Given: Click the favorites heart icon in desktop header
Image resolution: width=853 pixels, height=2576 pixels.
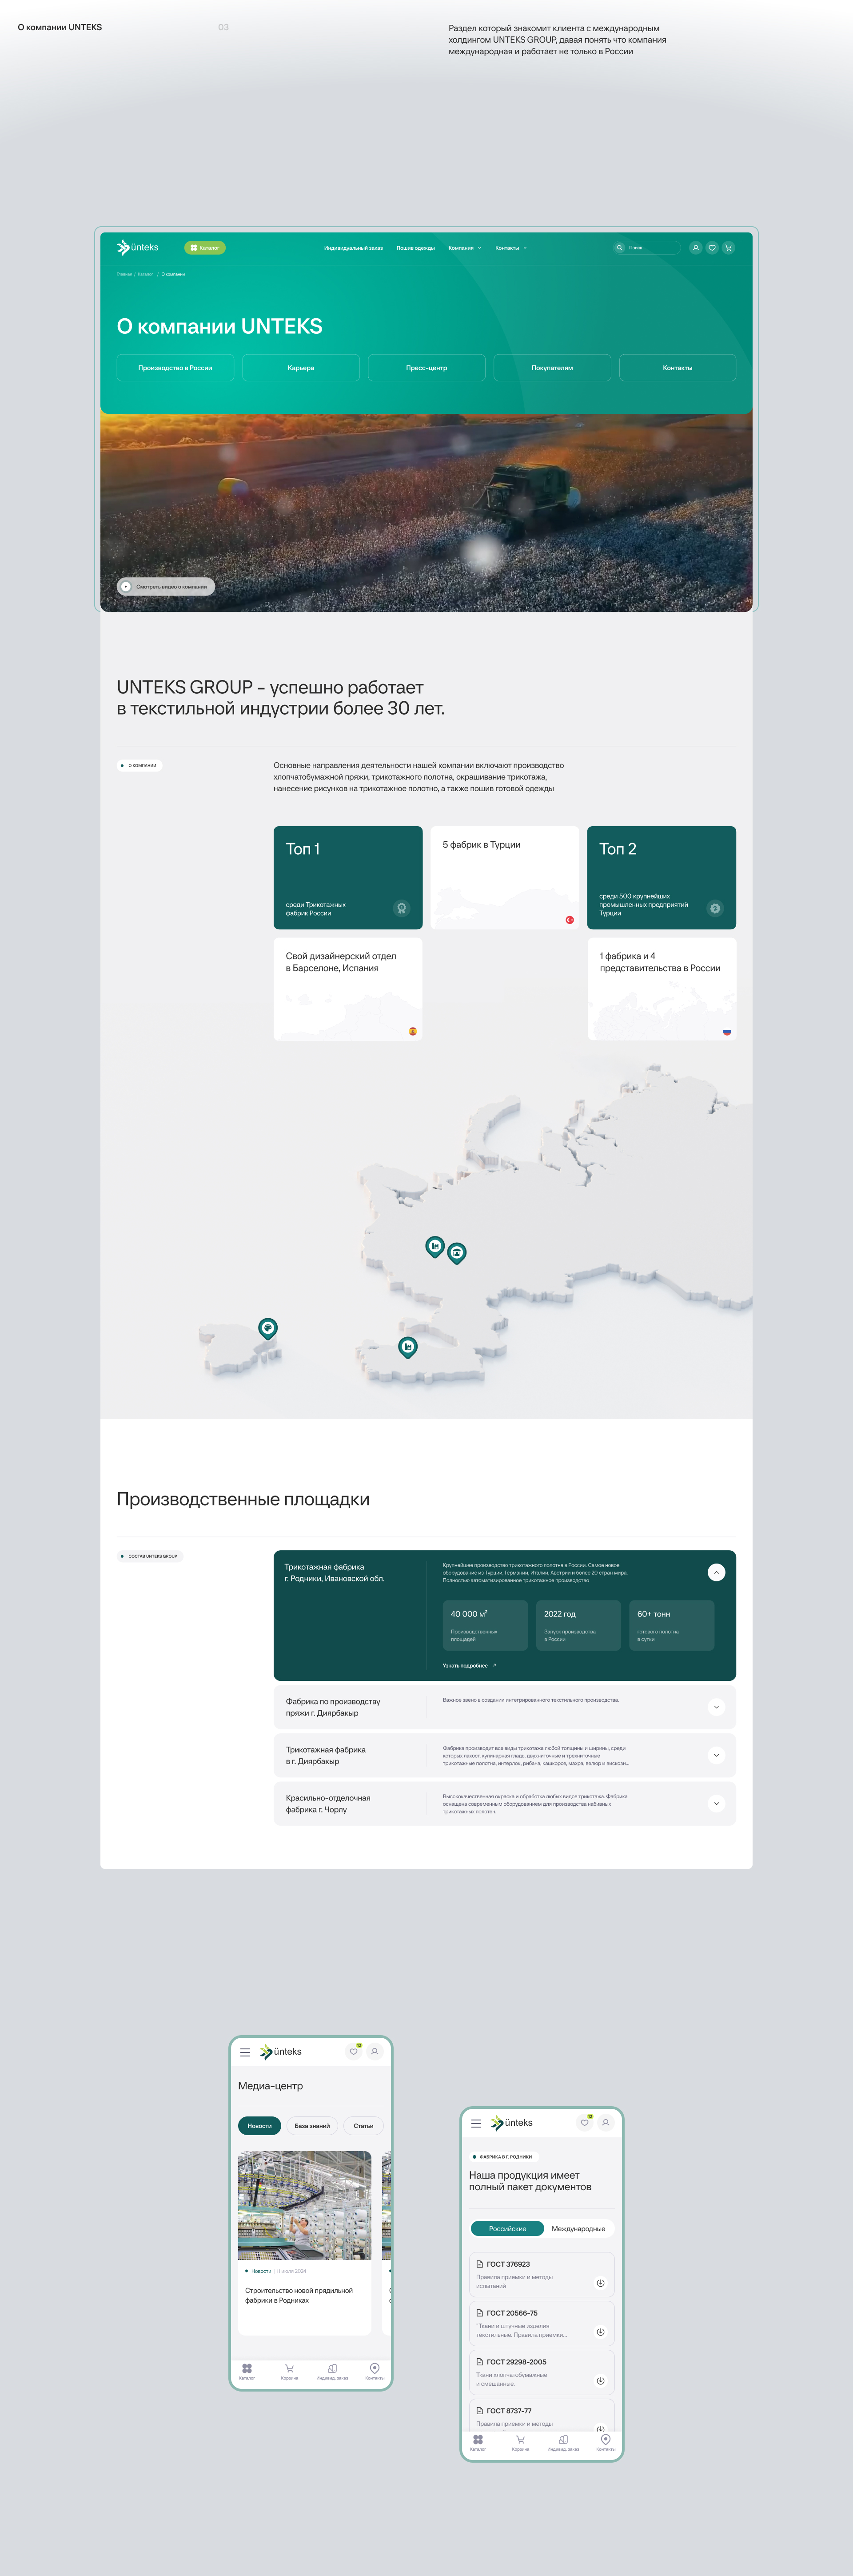Looking at the screenshot, I should coord(712,247).
